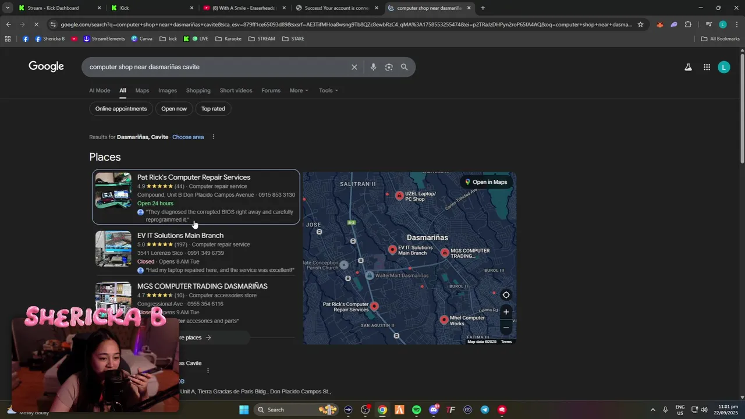This screenshot has width=745, height=419.
Task: Open Sastricka B bookmark link
Action: point(49,39)
